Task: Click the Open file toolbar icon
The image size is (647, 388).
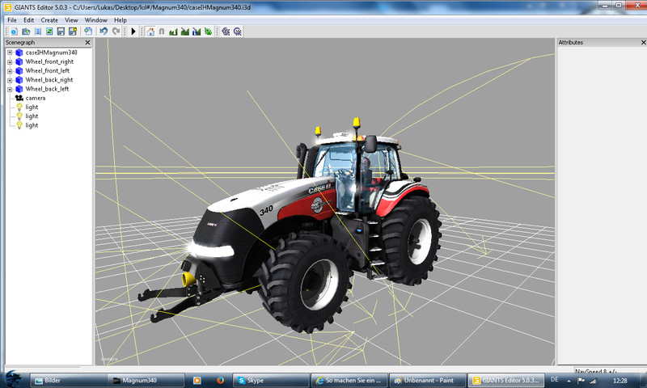Action: [x=26, y=32]
